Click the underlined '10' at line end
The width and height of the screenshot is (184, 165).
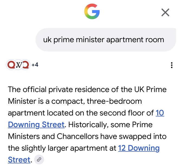pos(160,113)
